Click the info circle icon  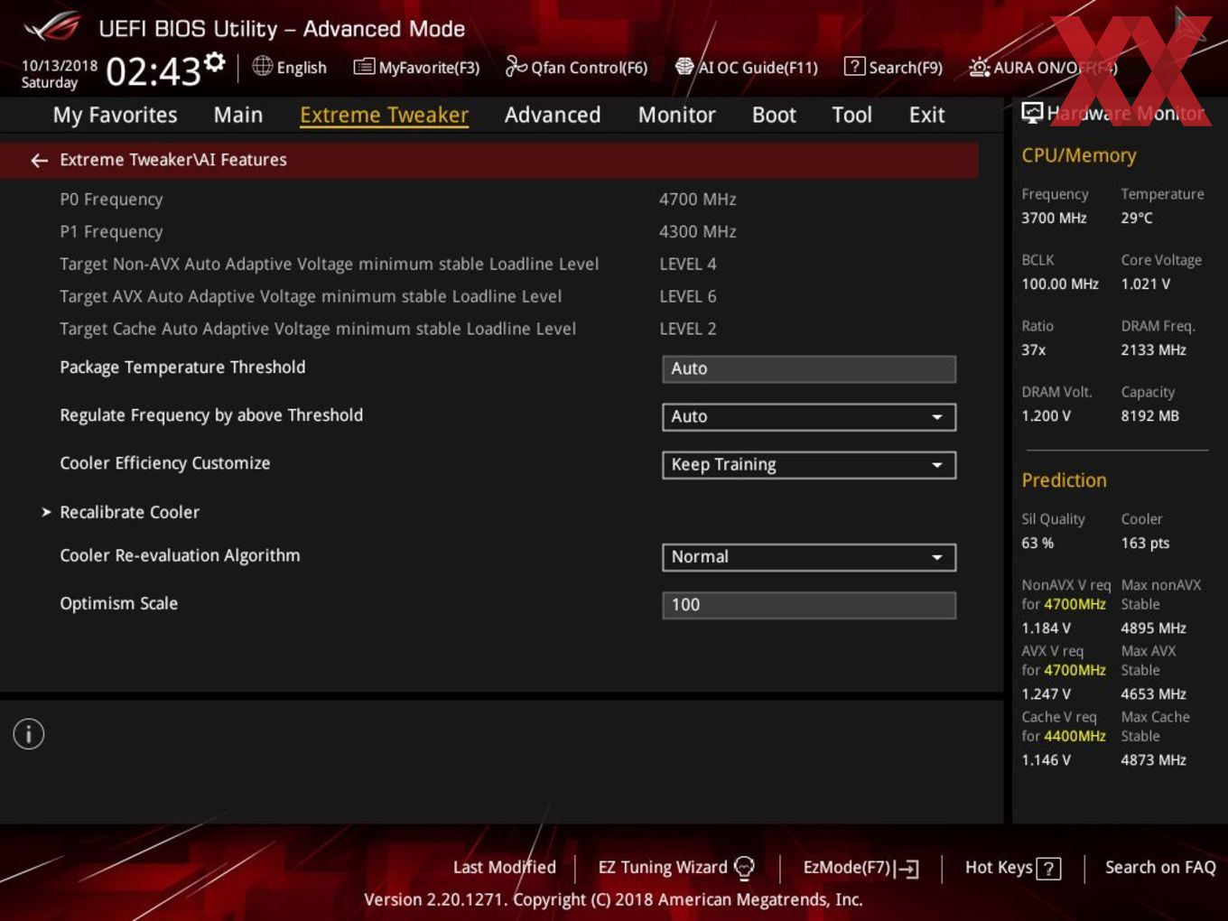[x=29, y=734]
